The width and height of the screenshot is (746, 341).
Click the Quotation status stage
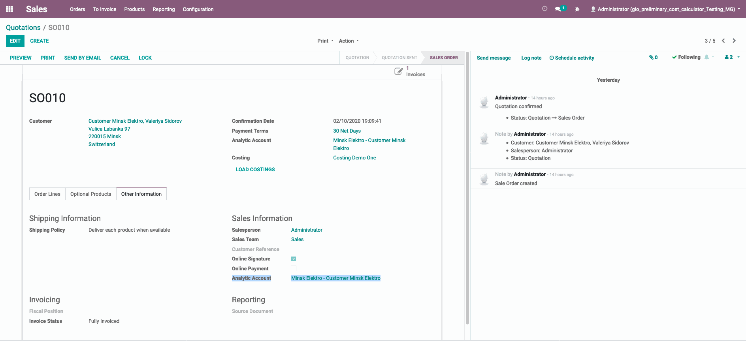coord(357,58)
